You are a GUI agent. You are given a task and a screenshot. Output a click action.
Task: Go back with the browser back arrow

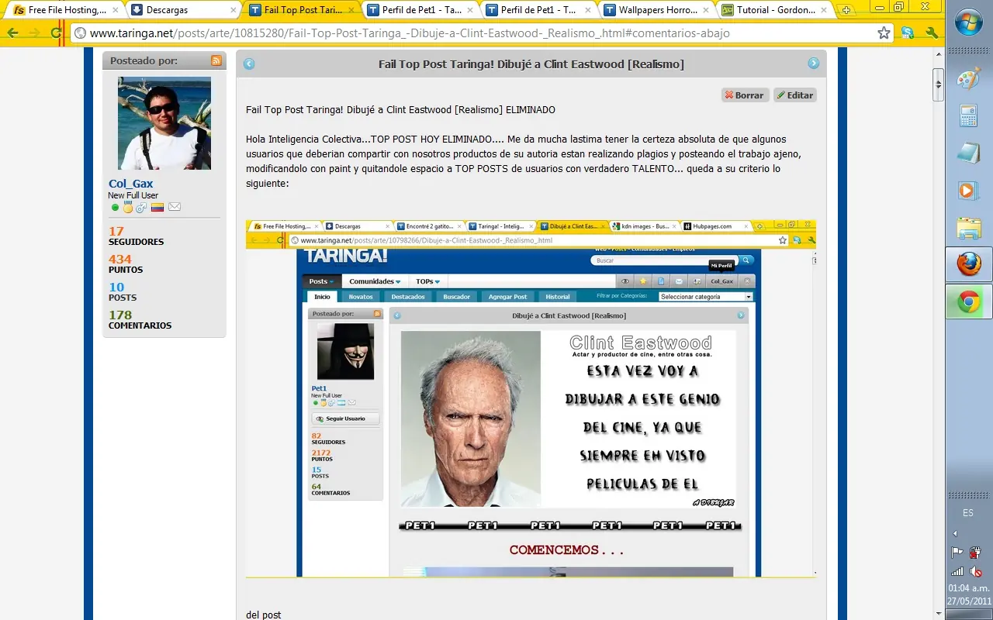coord(13,33)
